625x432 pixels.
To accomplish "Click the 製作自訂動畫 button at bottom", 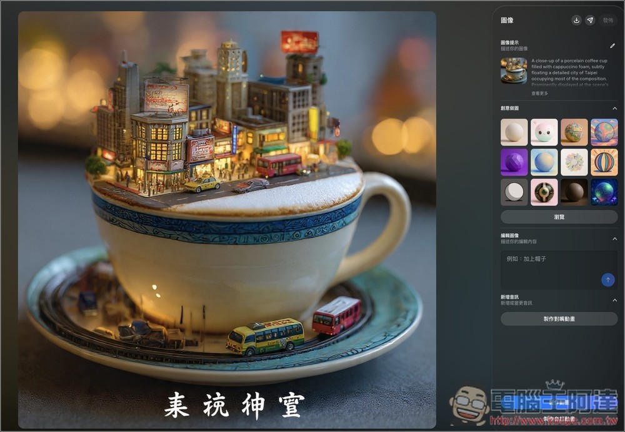I will click(x=559, y=419).
